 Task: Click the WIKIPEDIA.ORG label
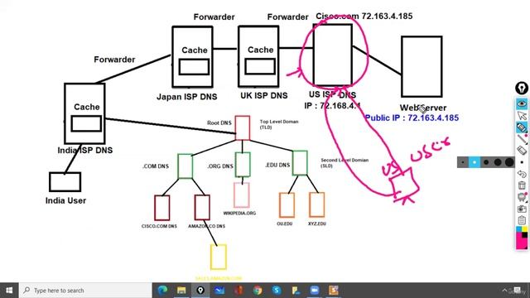(239, 214)
